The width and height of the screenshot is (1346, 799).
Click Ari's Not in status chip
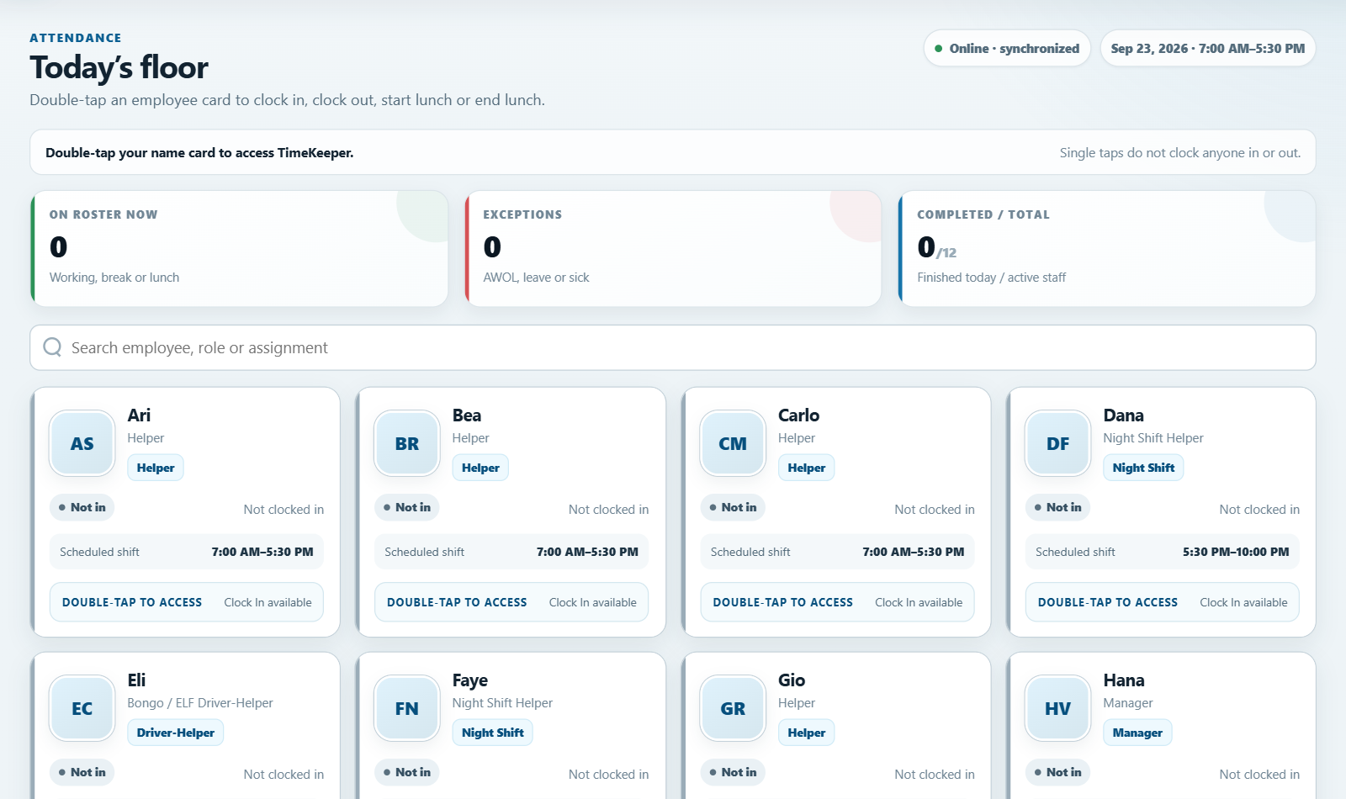coord(82,507)
